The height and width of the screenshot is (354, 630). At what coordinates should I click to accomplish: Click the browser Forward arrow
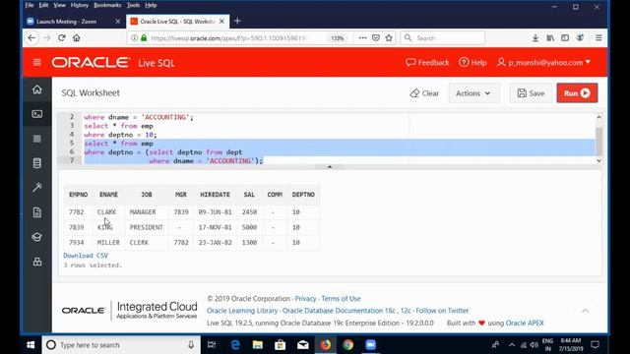coord(47,37)
